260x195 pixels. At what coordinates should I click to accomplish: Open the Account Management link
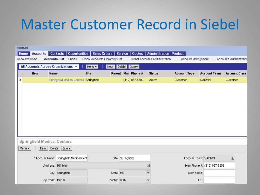(195, 59)
